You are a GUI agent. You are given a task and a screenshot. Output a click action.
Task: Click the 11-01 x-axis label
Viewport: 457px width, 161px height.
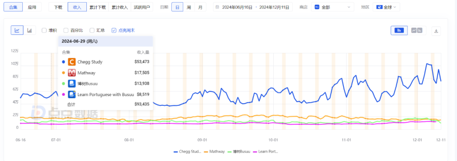346,140
